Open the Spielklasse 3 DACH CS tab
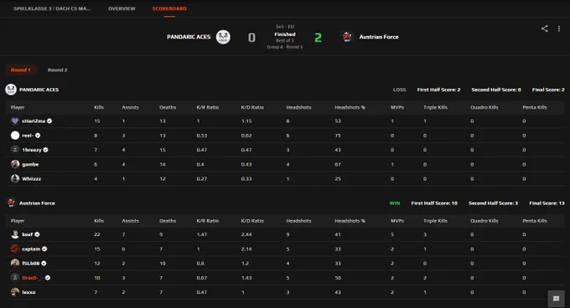The image size is (570, 308). coord(52,8)
